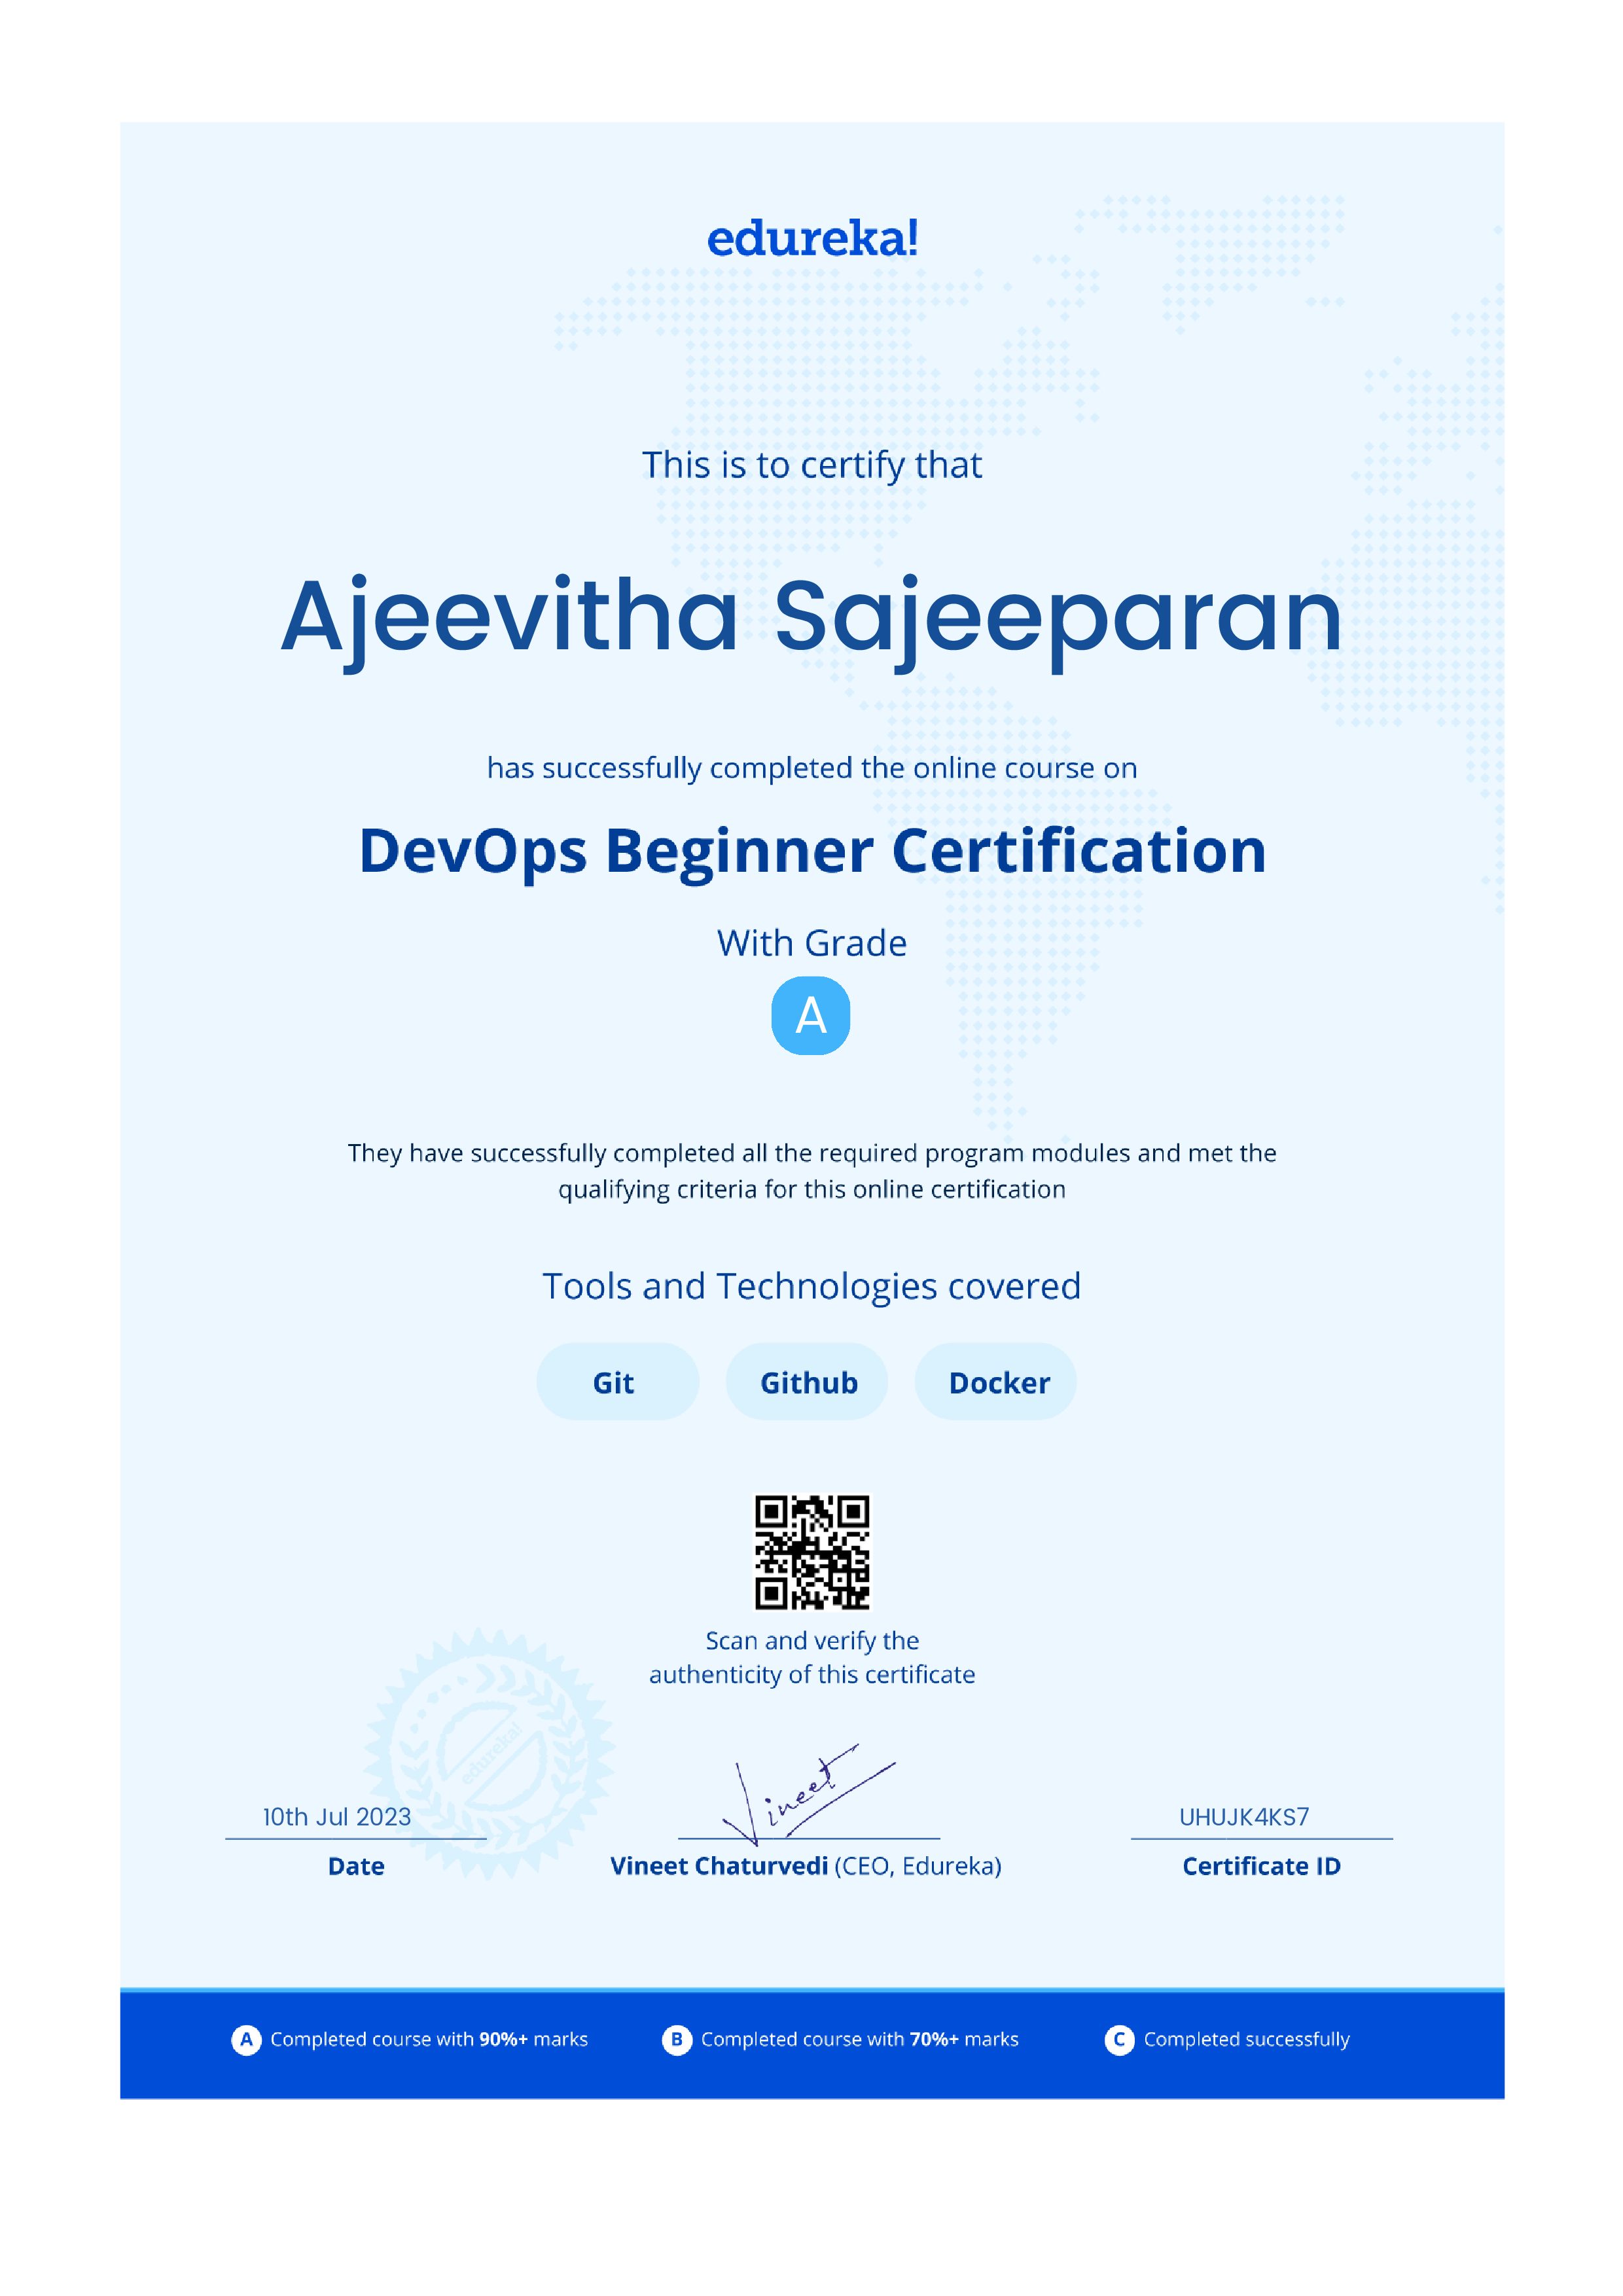Select the Certificate ID label

[x=1262, y=1865]
